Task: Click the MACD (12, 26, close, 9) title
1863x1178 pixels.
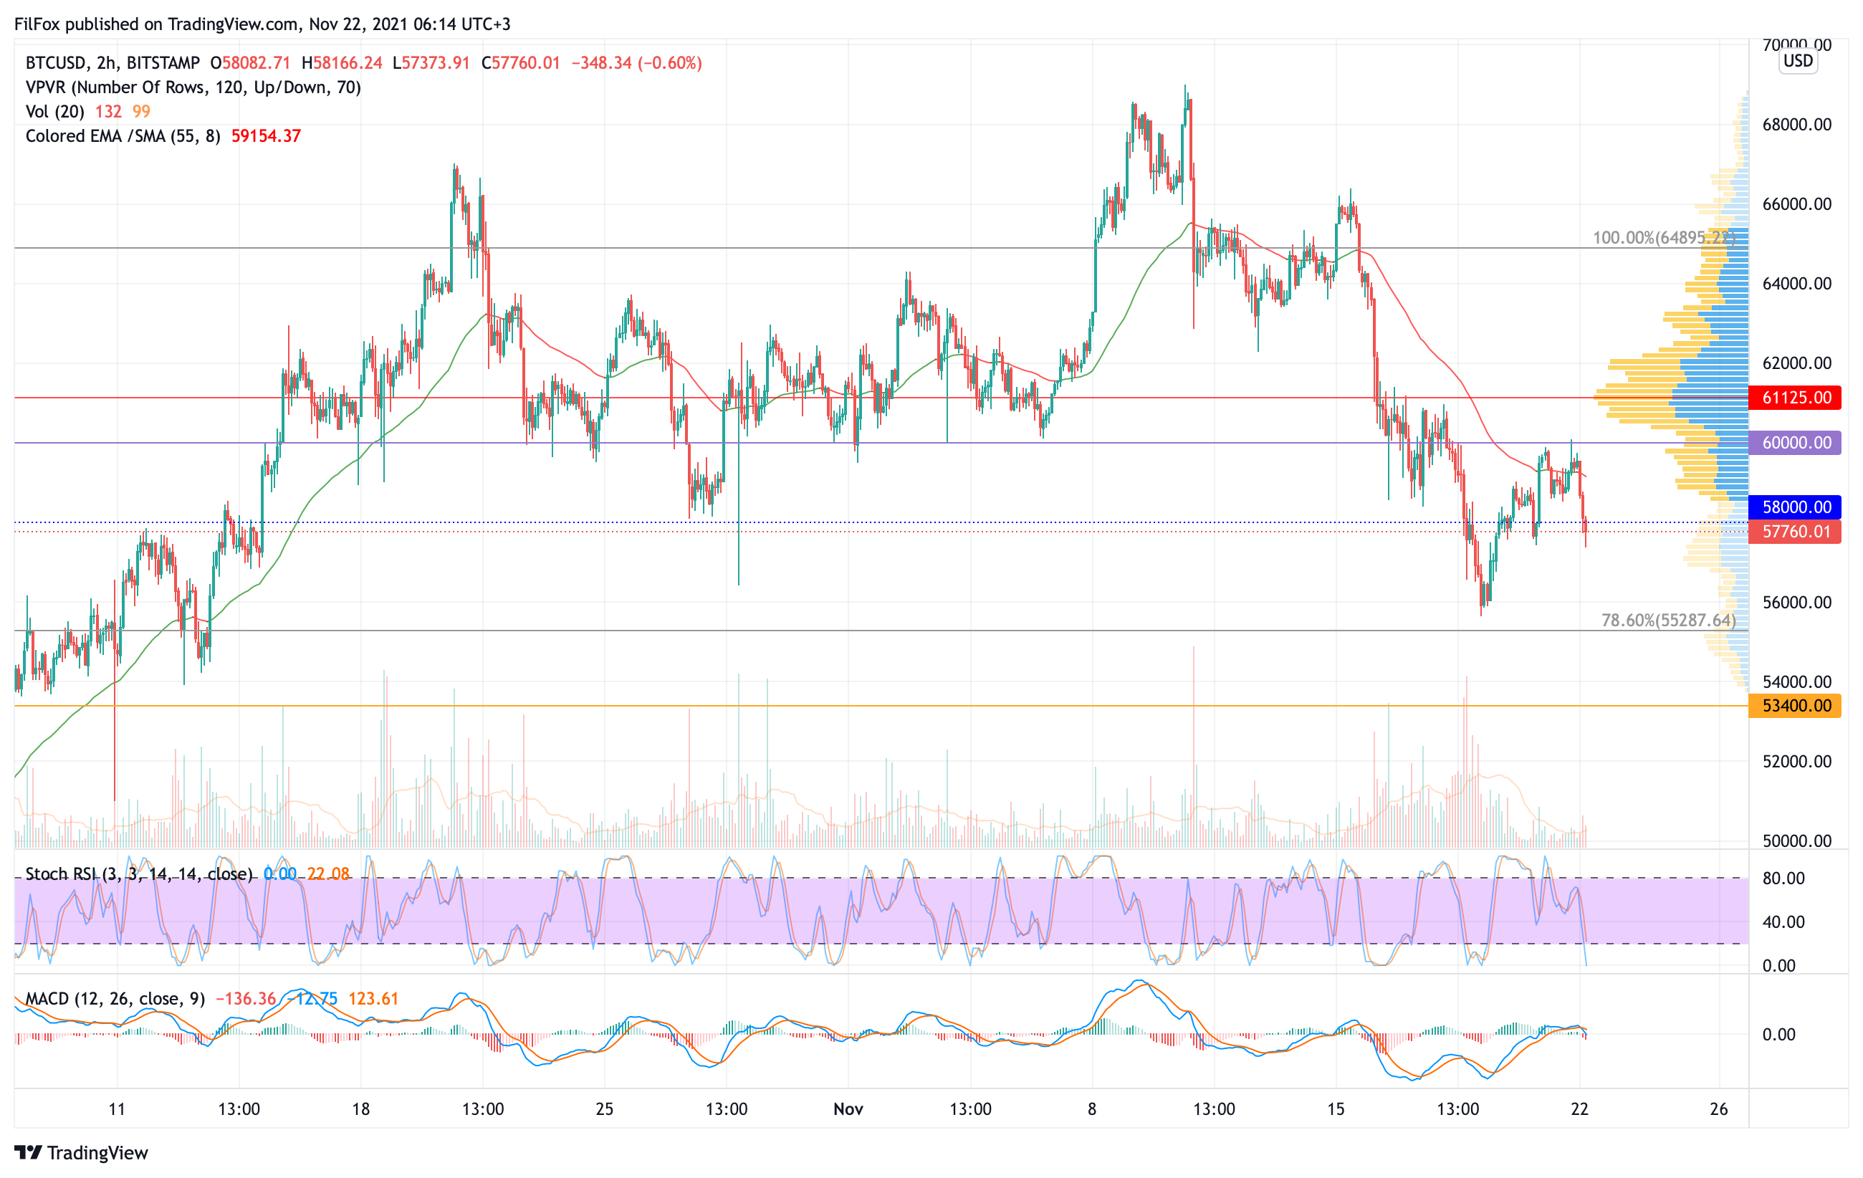Action: coord(115,999)
